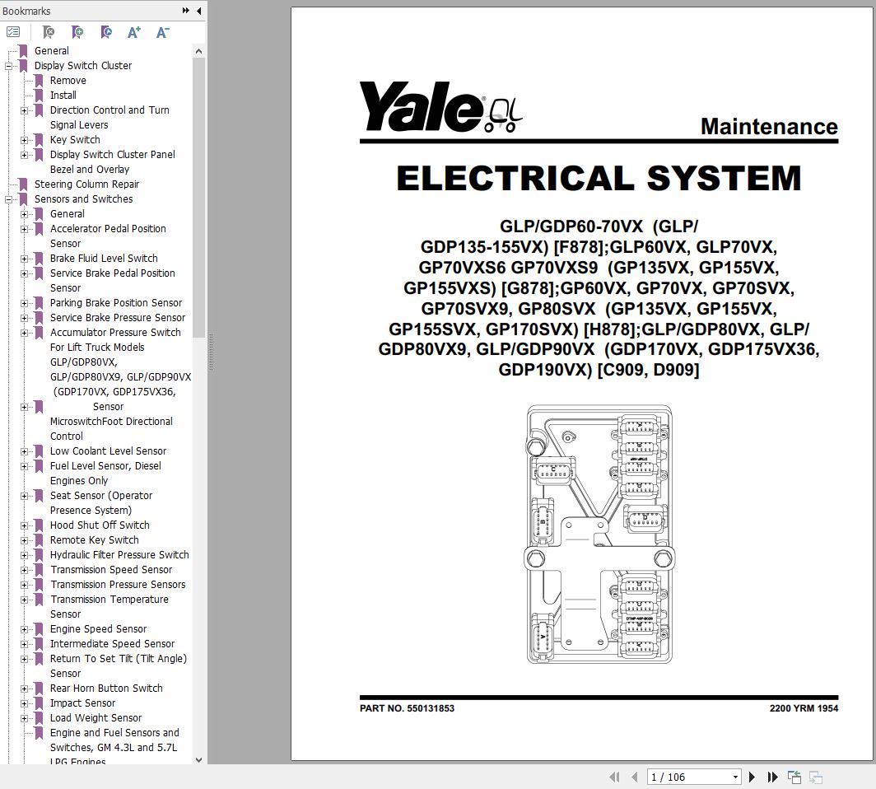Open Rear Horn Button Switch bookmark
Viewport: 876px width, 789px height.
[x=106, y=689]
